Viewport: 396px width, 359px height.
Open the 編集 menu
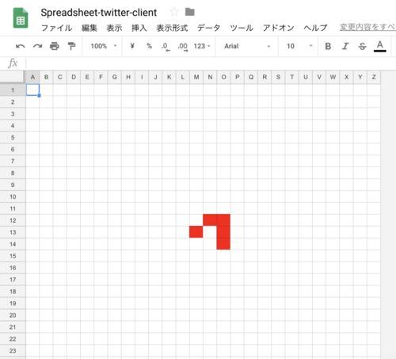pos(89,28)
